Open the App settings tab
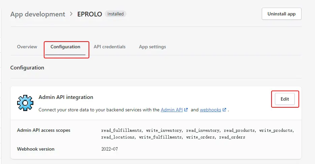Image resolution: width=315 pixels, height=164 pixels. click(x=153, y=47)
